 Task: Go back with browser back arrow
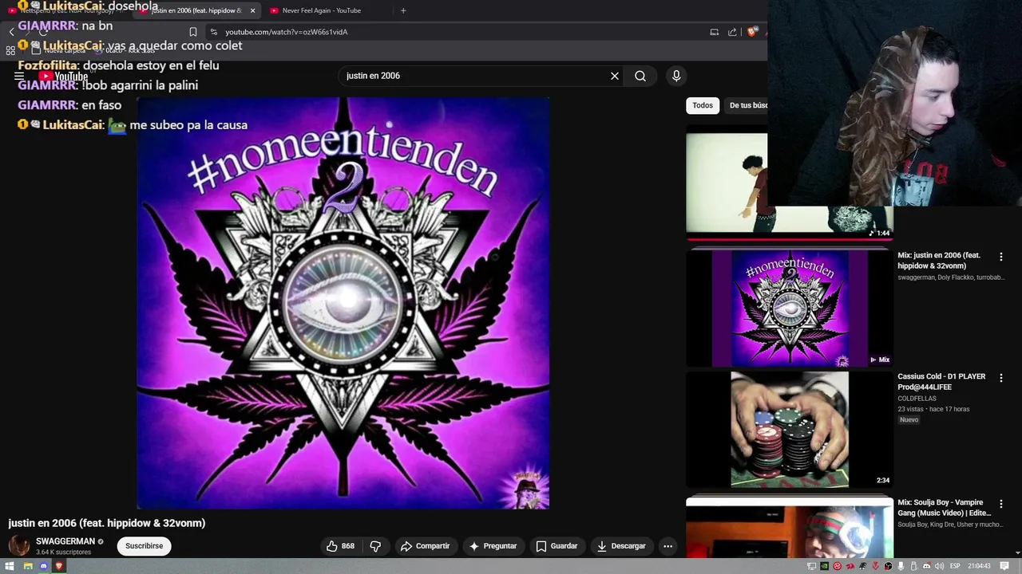coord(11,32)
